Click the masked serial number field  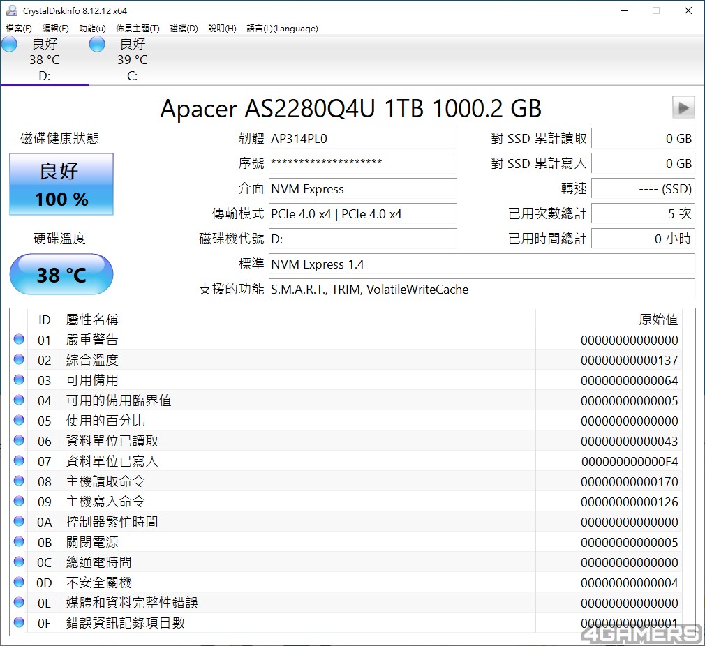[x=362, y=163]
